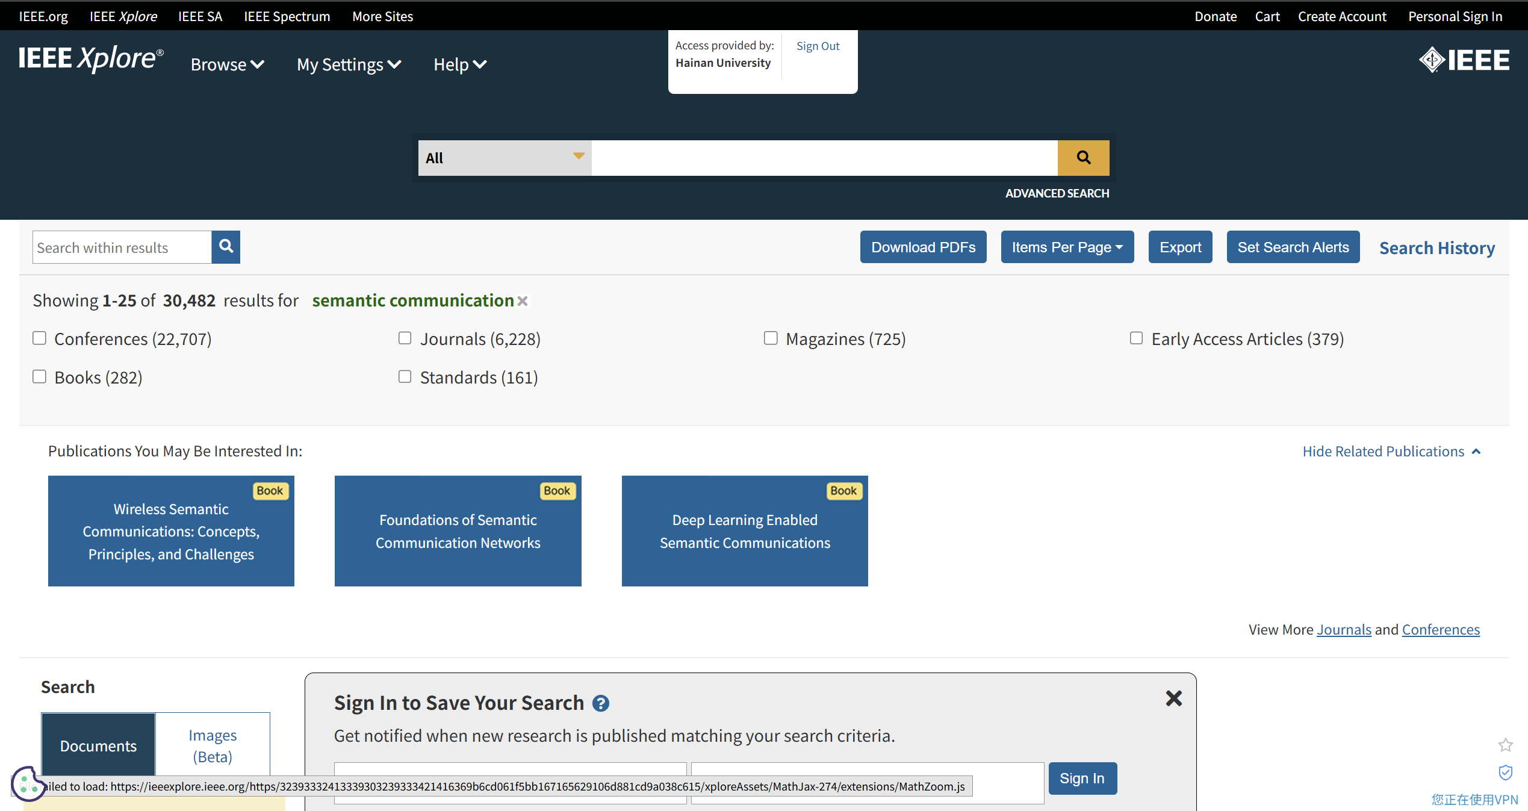The height and width of the screenshot is (811, 1528).
Task: Click the IEEE logo at top right
Action: pos(1464,60)
